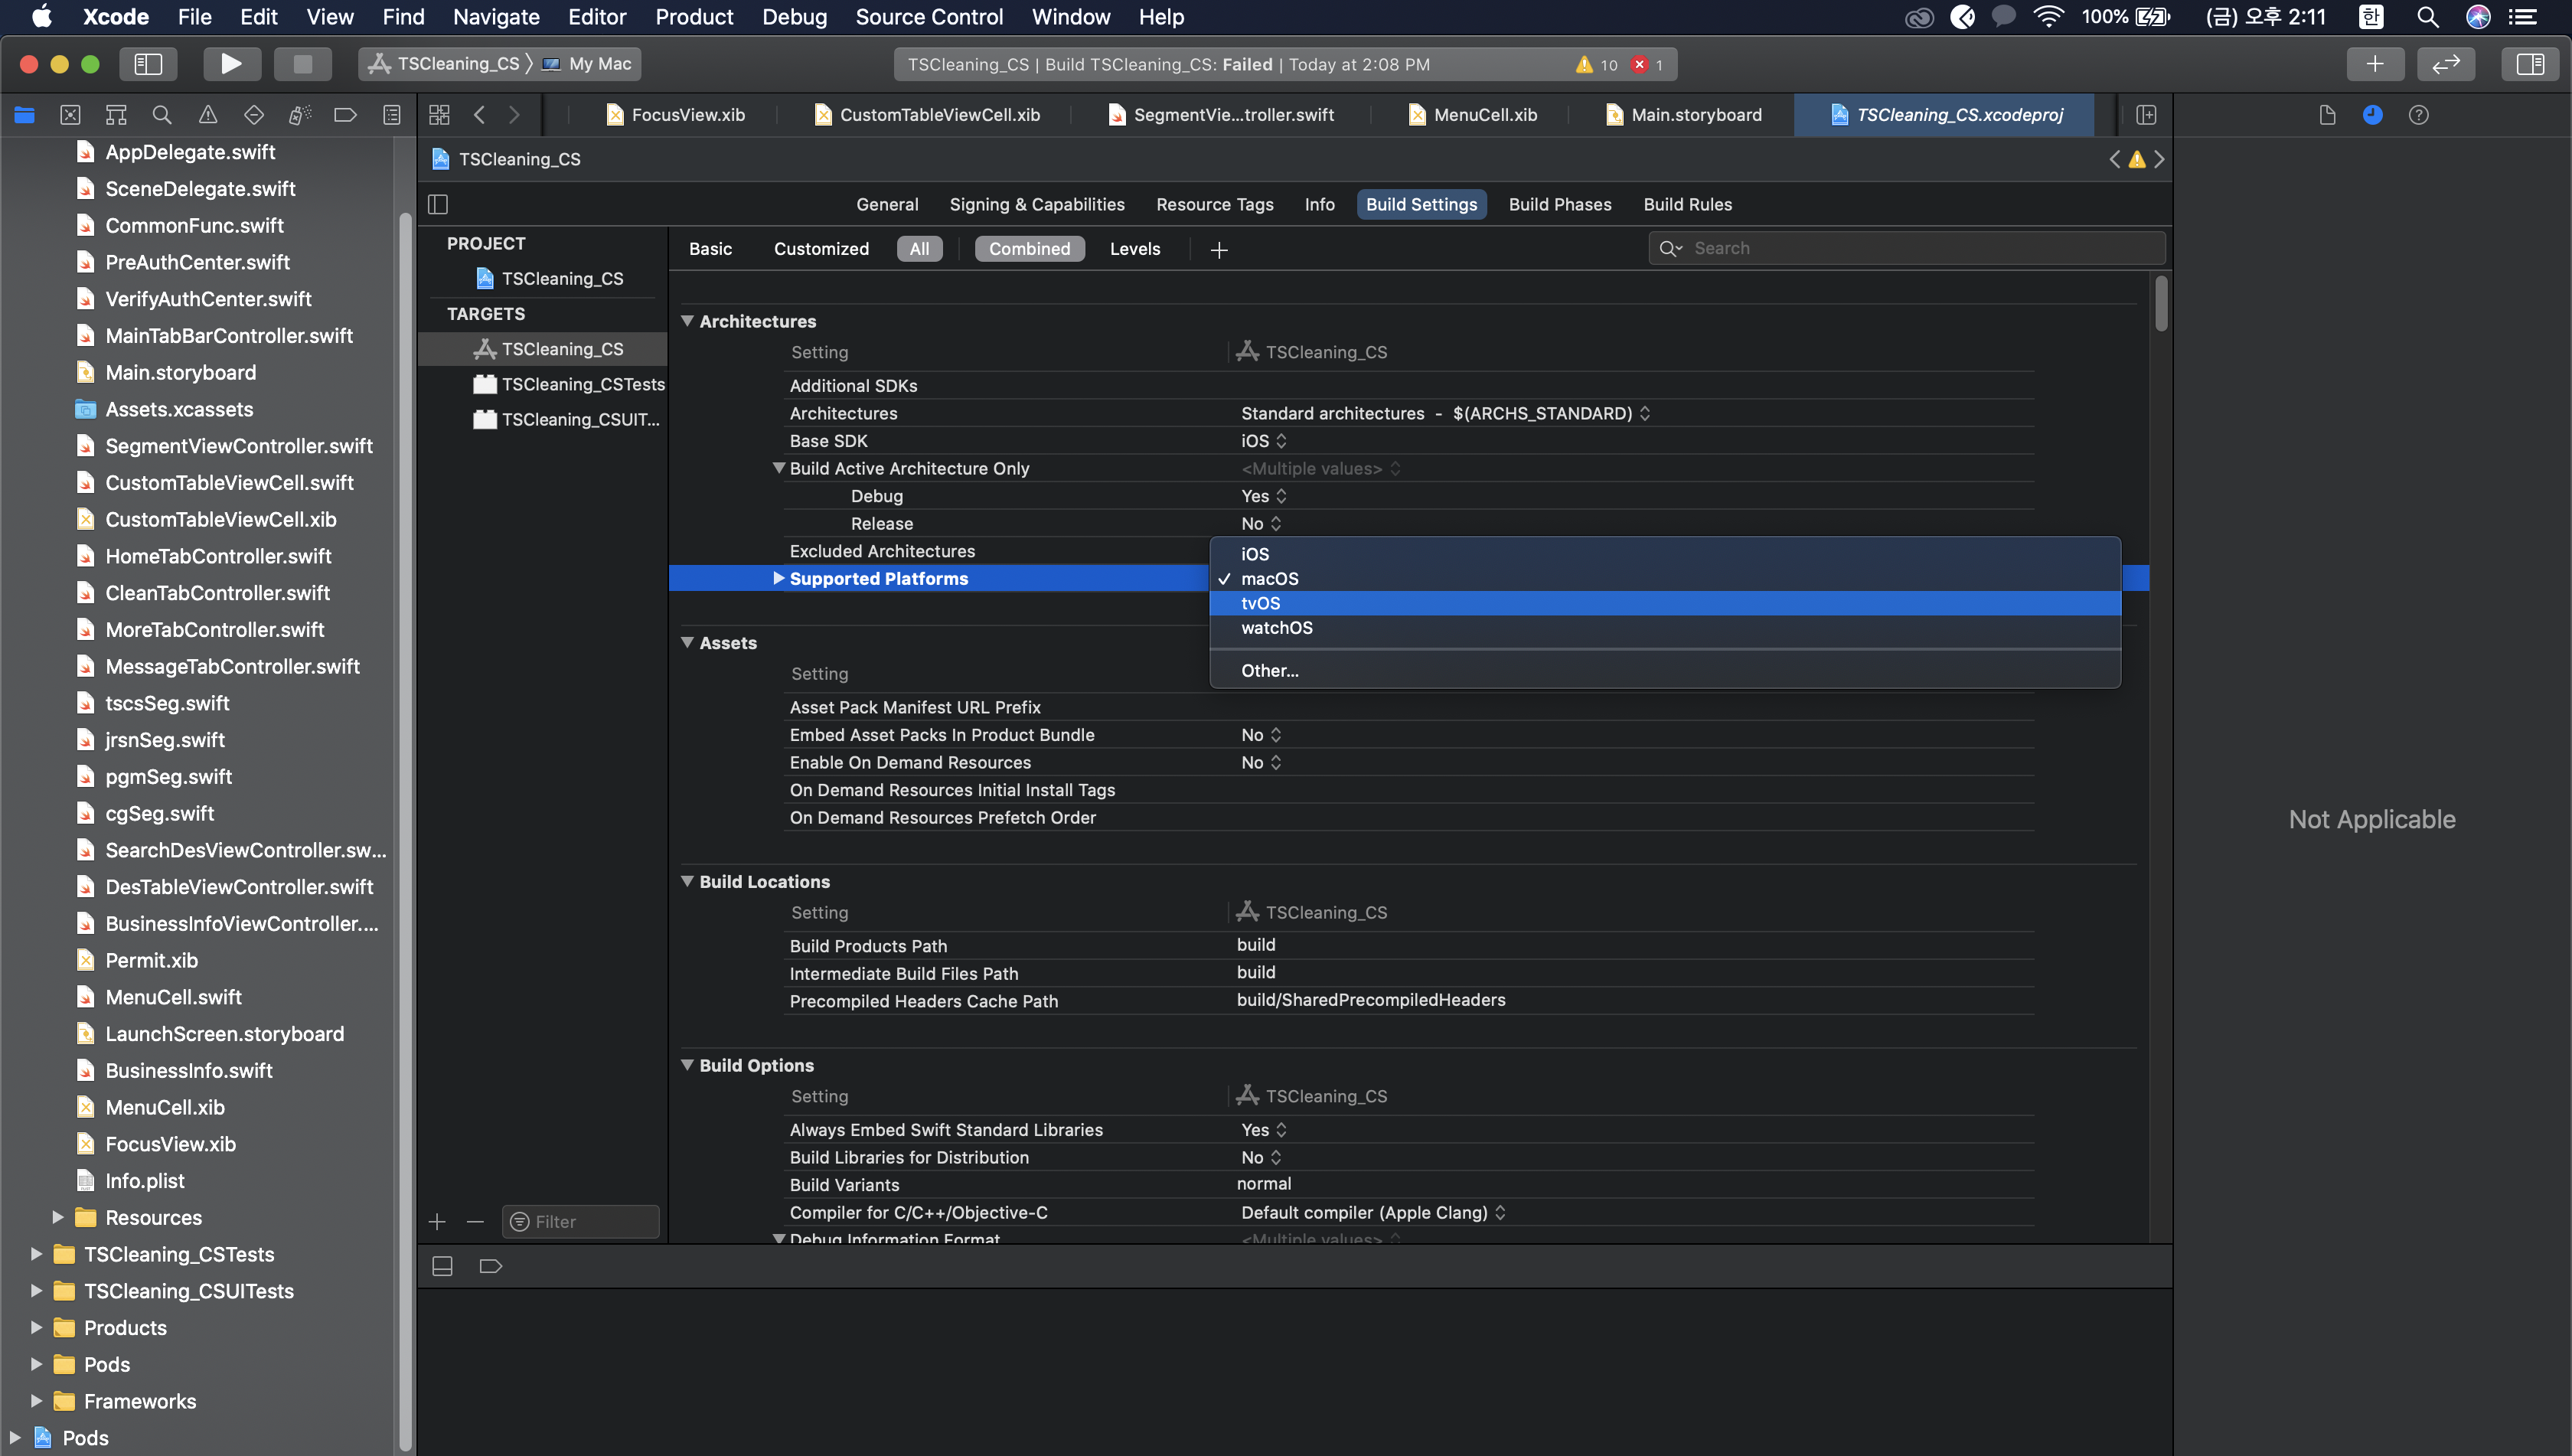Show the Symbol navigator
Viewport: 2572px width, 1456px height.
coord(116,115)
